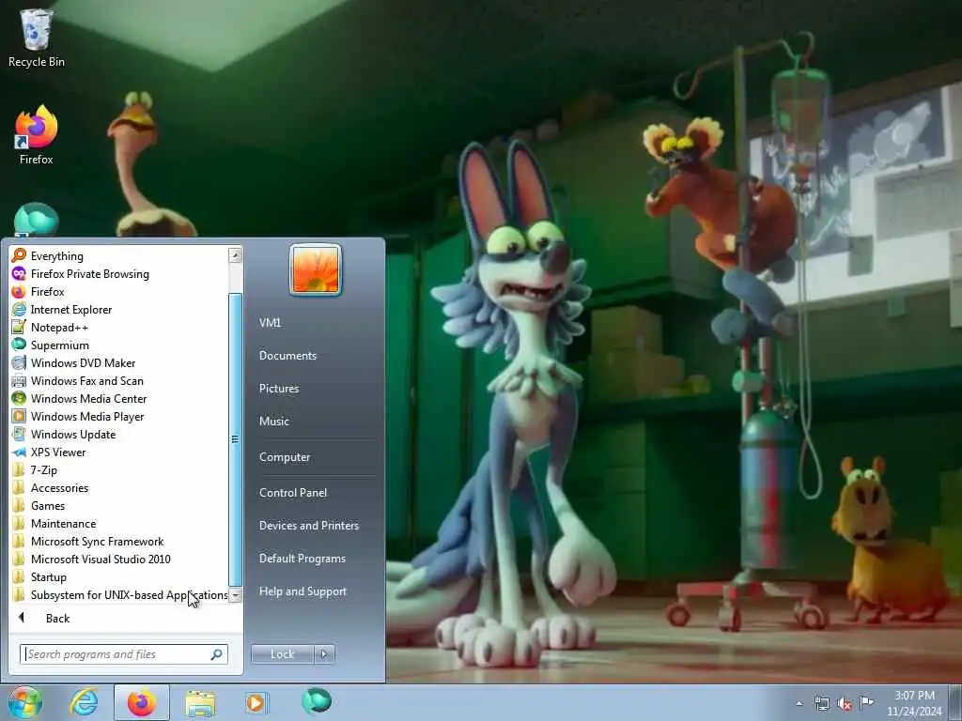Screen dimensions: 962x721
Task: Switch to Firefox on the taskbar
Action: [x=142, y=702]
